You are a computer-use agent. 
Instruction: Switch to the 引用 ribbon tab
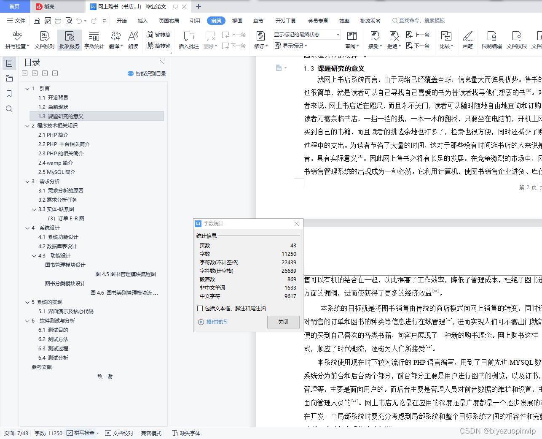195,21
